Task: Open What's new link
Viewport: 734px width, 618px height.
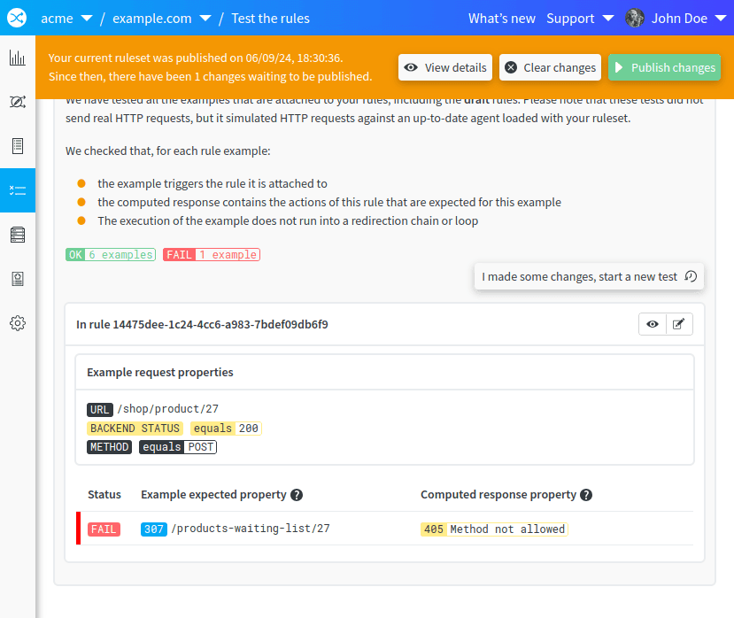Action: click(x=502, y=19)
